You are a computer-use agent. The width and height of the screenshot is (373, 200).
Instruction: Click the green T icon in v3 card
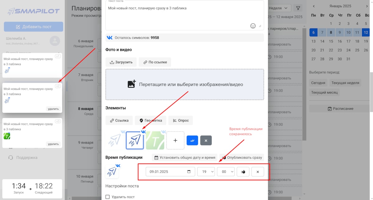pyautogui.click(x=7, y=136)
